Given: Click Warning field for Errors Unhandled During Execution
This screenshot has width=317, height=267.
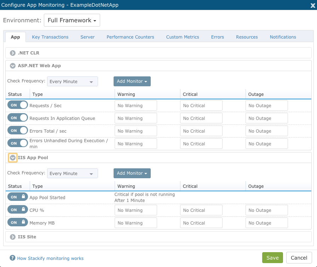Looking at the screenshot, I should pyautogui.click(x=136, y=144).
